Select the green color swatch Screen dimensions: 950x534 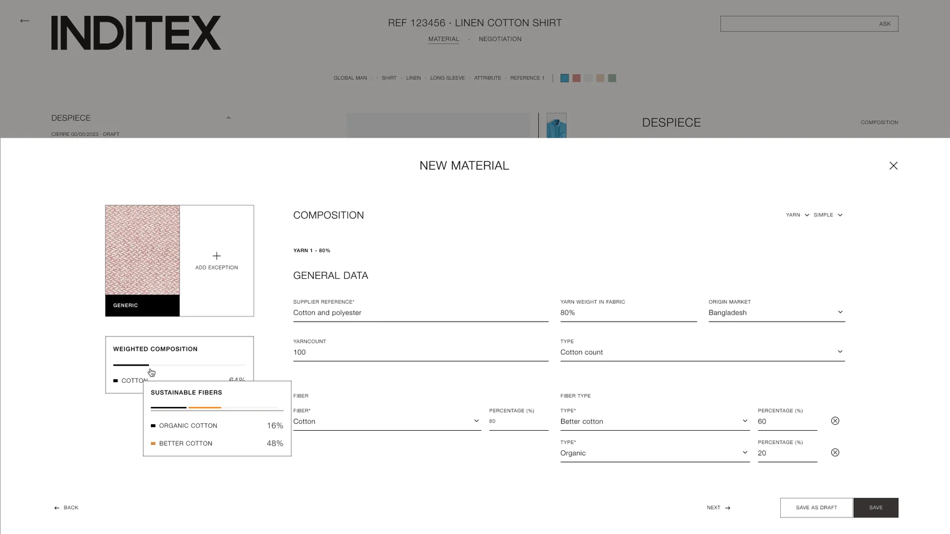(x=612, y=78)
